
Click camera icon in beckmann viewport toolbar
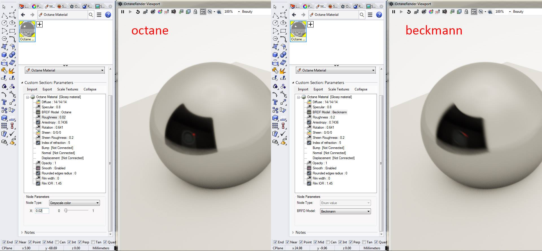coord(445,12)
